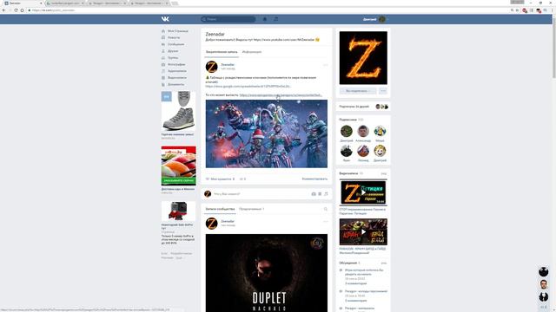This screenshot has width=556, height=312.
Task: Click the speech-bubble icon beside Сообщения
Action: (x=163, y=44)
